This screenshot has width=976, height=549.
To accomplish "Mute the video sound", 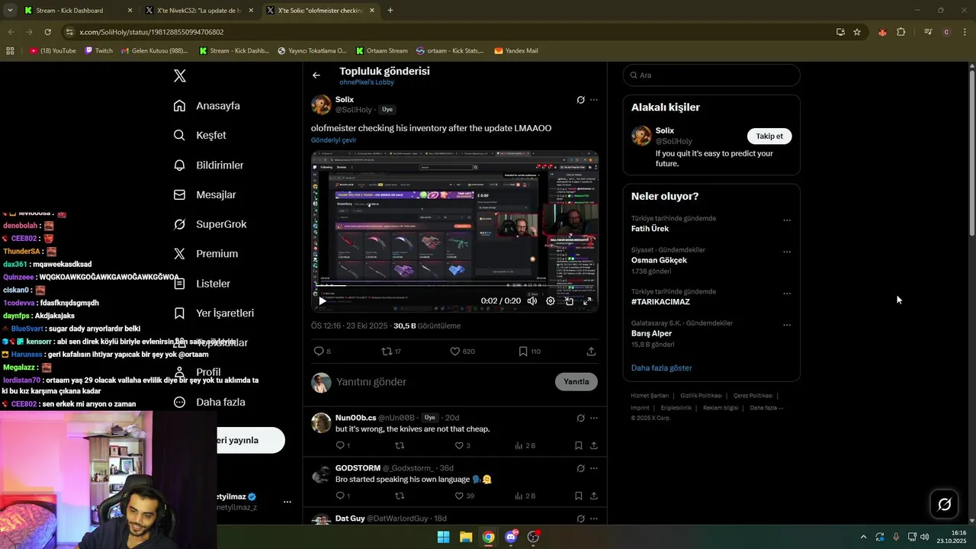I will (532, 301).
